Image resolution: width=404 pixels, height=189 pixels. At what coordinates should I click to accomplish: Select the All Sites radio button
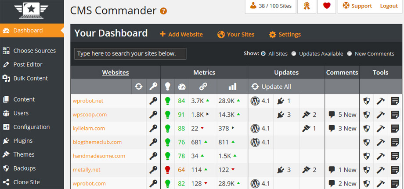[263, 54]
